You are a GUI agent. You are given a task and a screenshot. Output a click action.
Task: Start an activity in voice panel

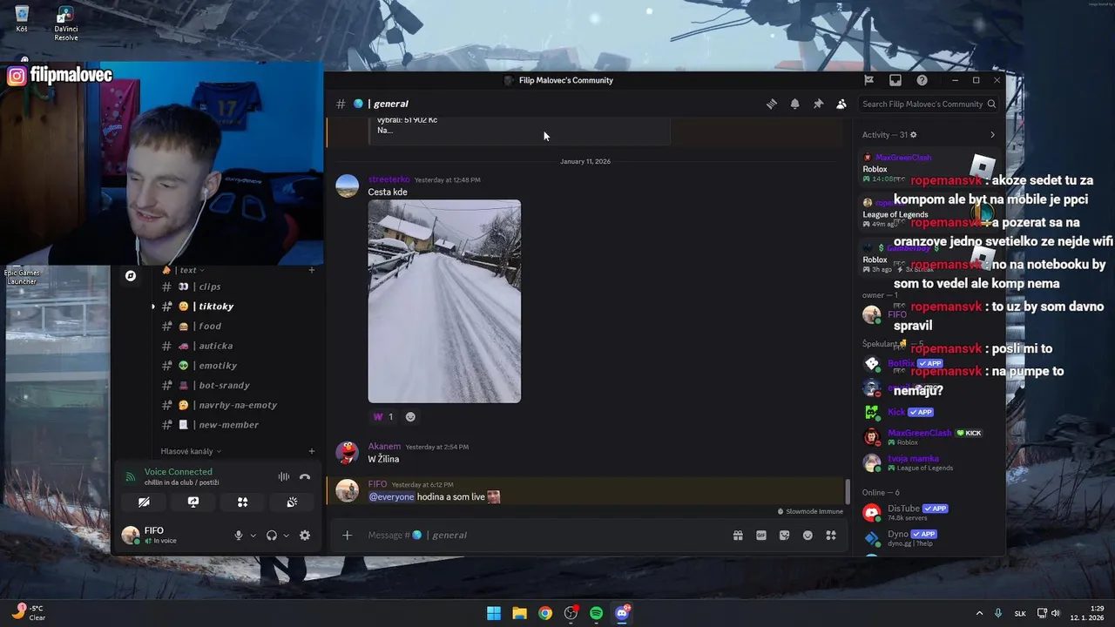point(242,502)
